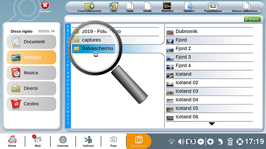Select the 2019 - Foto folder
Viewport: 266px width, 149px height.
click(x=115, y=31)
